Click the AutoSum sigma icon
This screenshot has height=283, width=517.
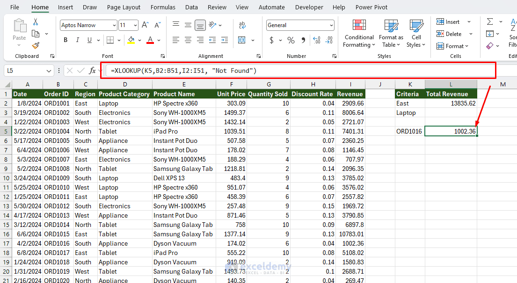click(490, 22)
